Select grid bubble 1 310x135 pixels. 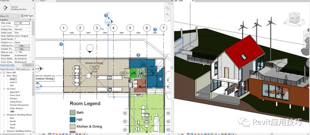click(63, 28)
